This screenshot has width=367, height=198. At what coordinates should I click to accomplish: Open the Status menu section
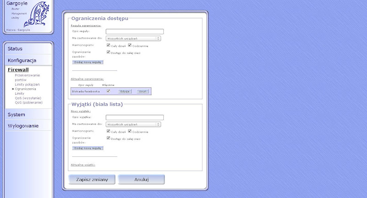pyautogui.click(x=15, y=49)
